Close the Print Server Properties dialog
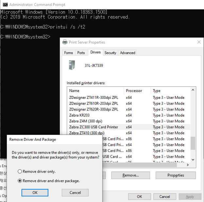Viewport: 204px width, 202px height. (x=199, y=42)
